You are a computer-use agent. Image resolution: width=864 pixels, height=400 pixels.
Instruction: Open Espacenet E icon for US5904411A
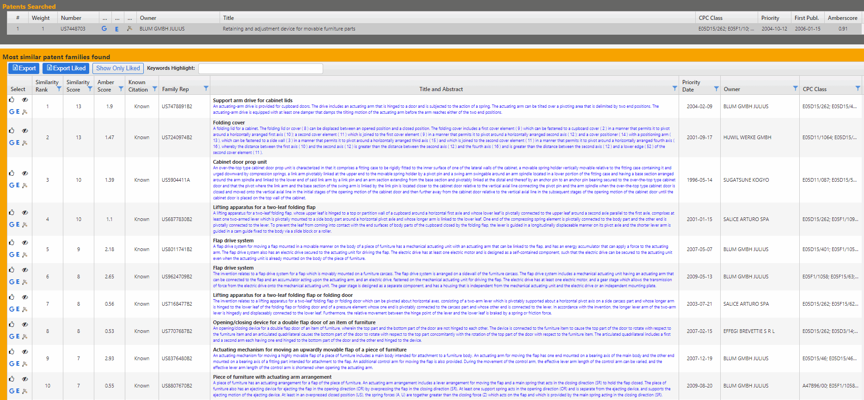point(18,185)
